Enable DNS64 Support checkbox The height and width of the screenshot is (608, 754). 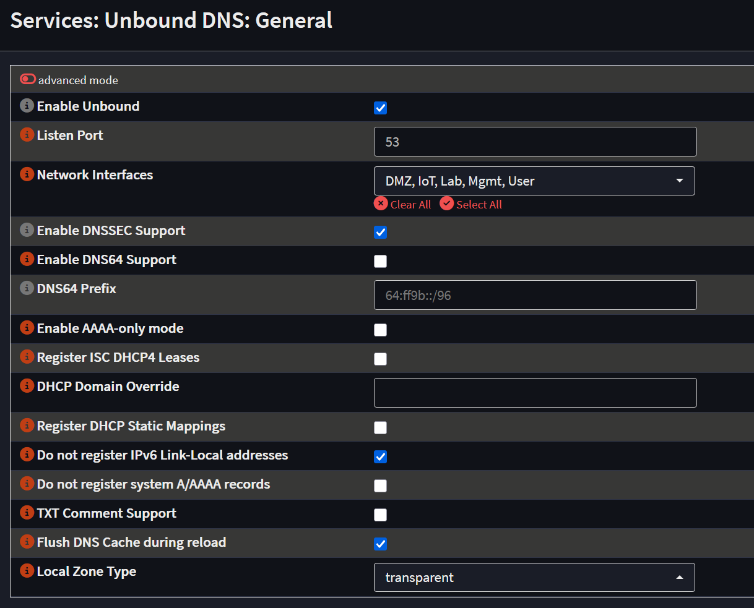(380, 261)
